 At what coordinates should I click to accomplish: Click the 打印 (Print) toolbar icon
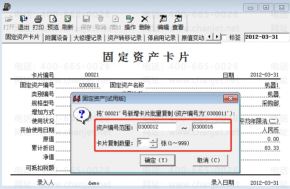tap(38, 23)
